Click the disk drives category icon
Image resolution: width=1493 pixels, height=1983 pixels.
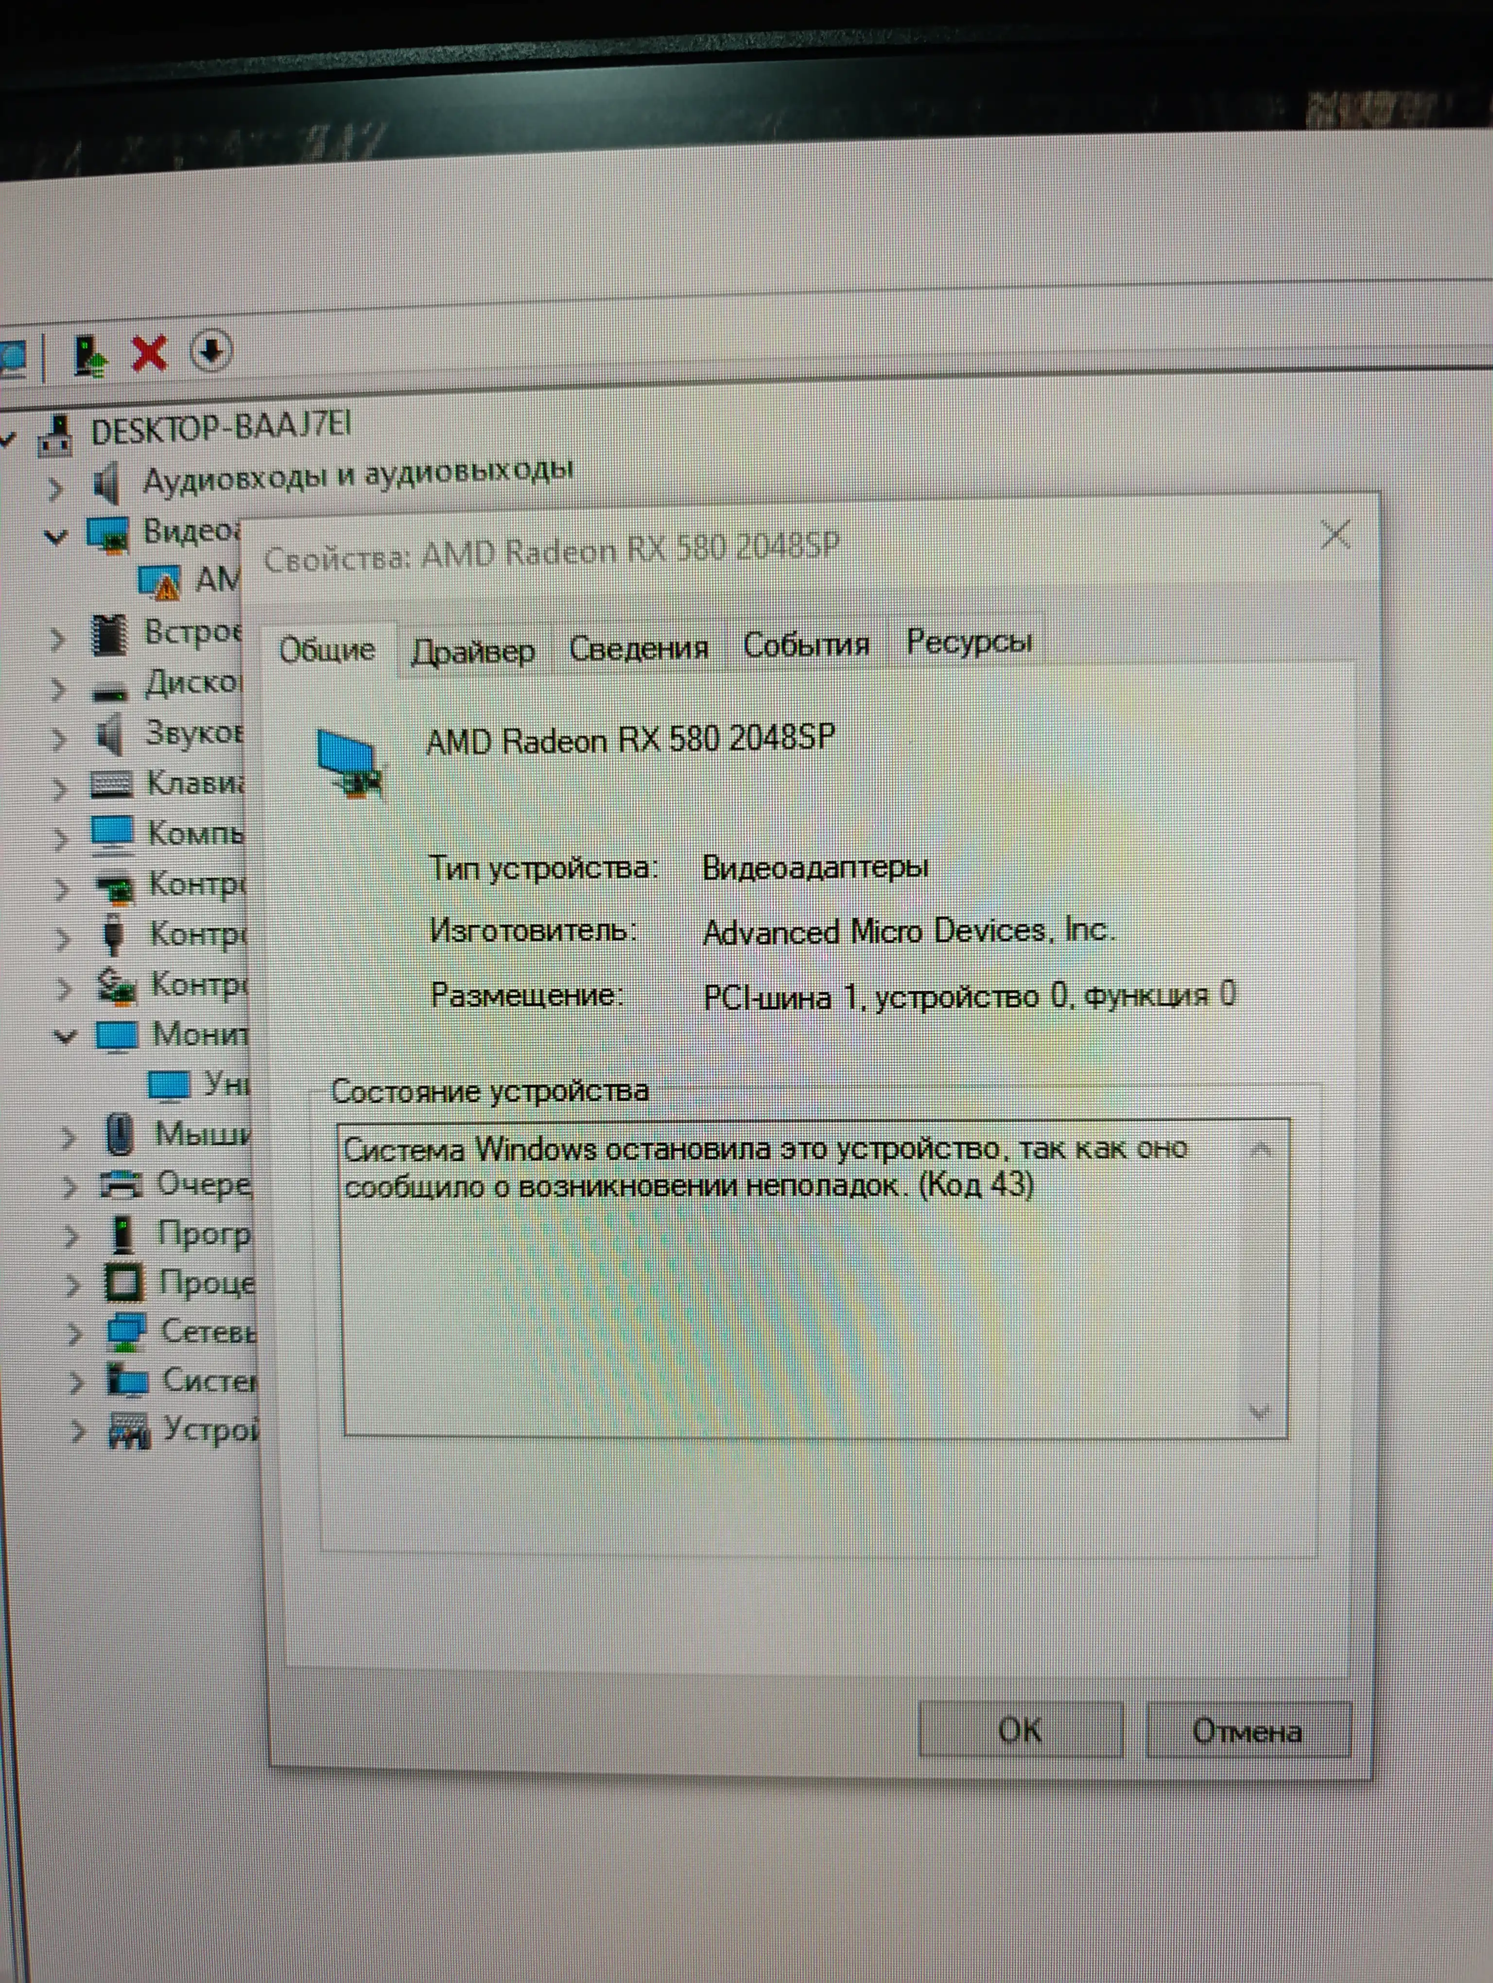[109, 690]
